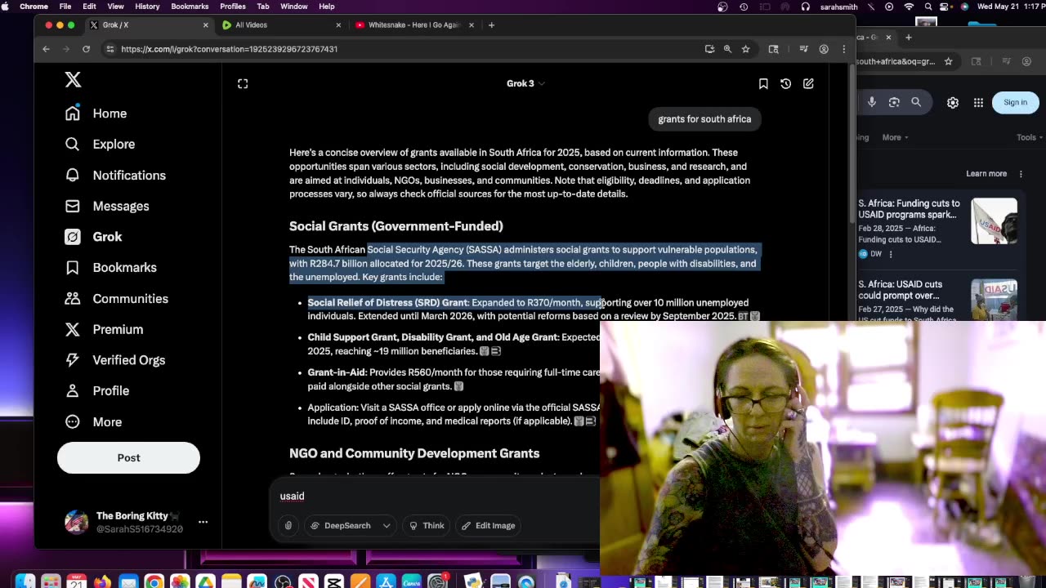Open the History menu in the menu bar

point(147,7)
